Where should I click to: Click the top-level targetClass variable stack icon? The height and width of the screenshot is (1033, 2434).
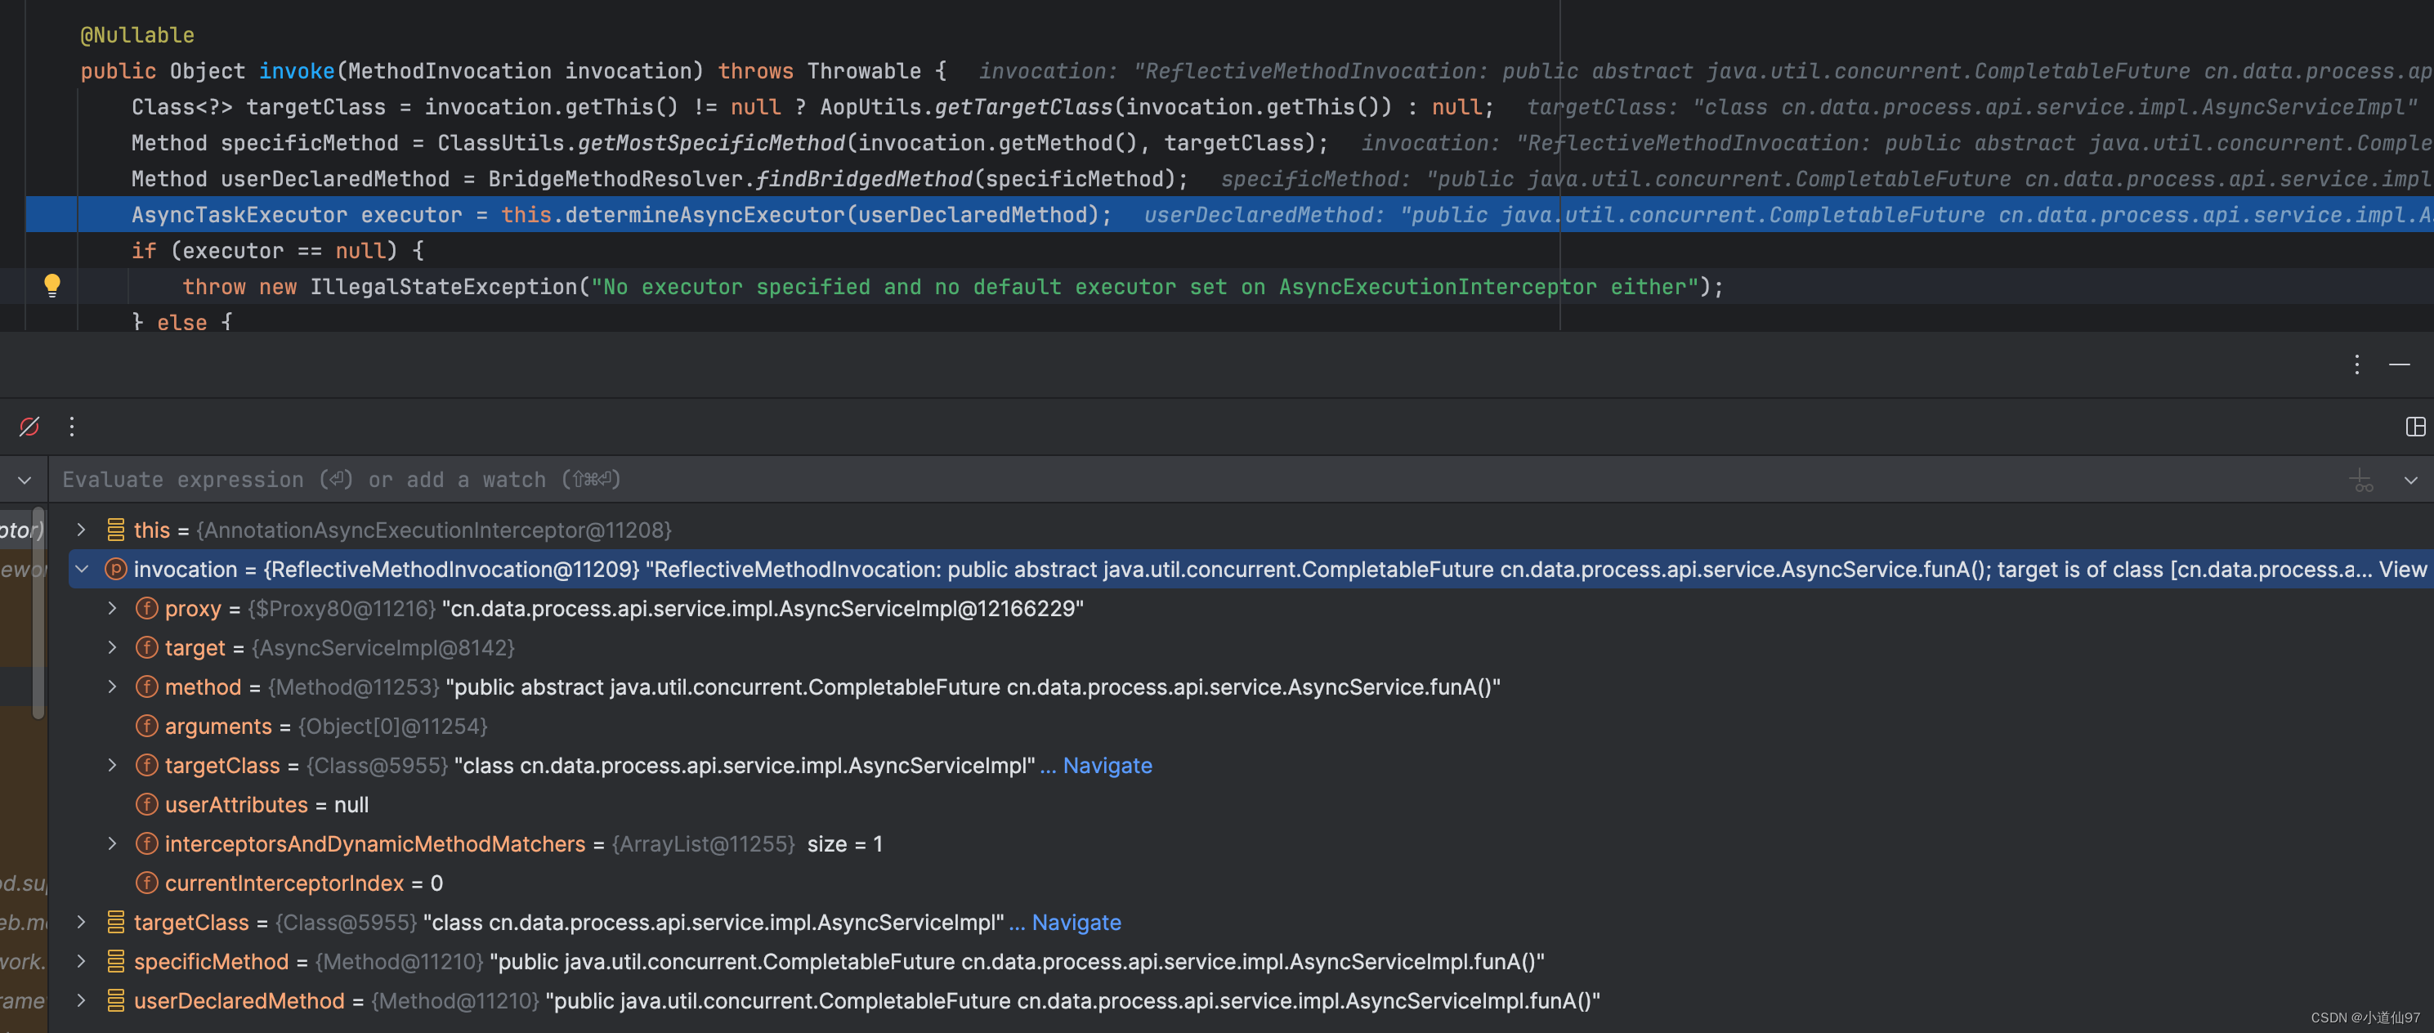(x=115, y=923)
